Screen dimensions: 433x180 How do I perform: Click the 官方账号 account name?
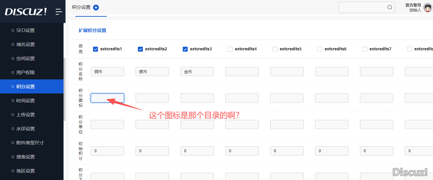click(413, 5)
